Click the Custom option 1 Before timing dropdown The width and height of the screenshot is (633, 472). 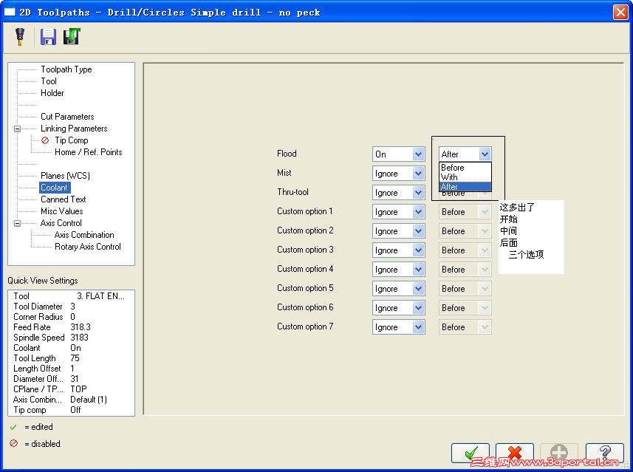click(x=465, y=212)
